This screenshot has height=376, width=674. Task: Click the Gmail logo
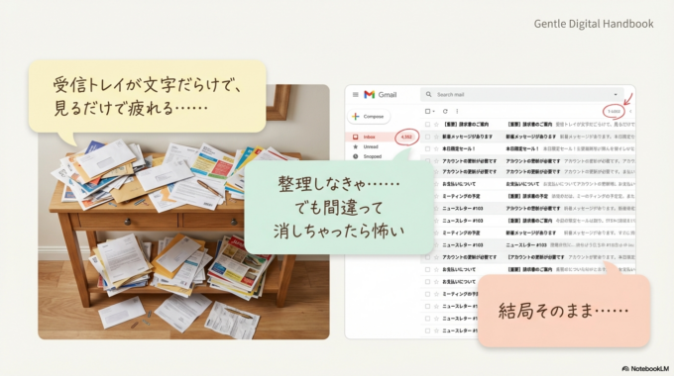tap(381, 94)
